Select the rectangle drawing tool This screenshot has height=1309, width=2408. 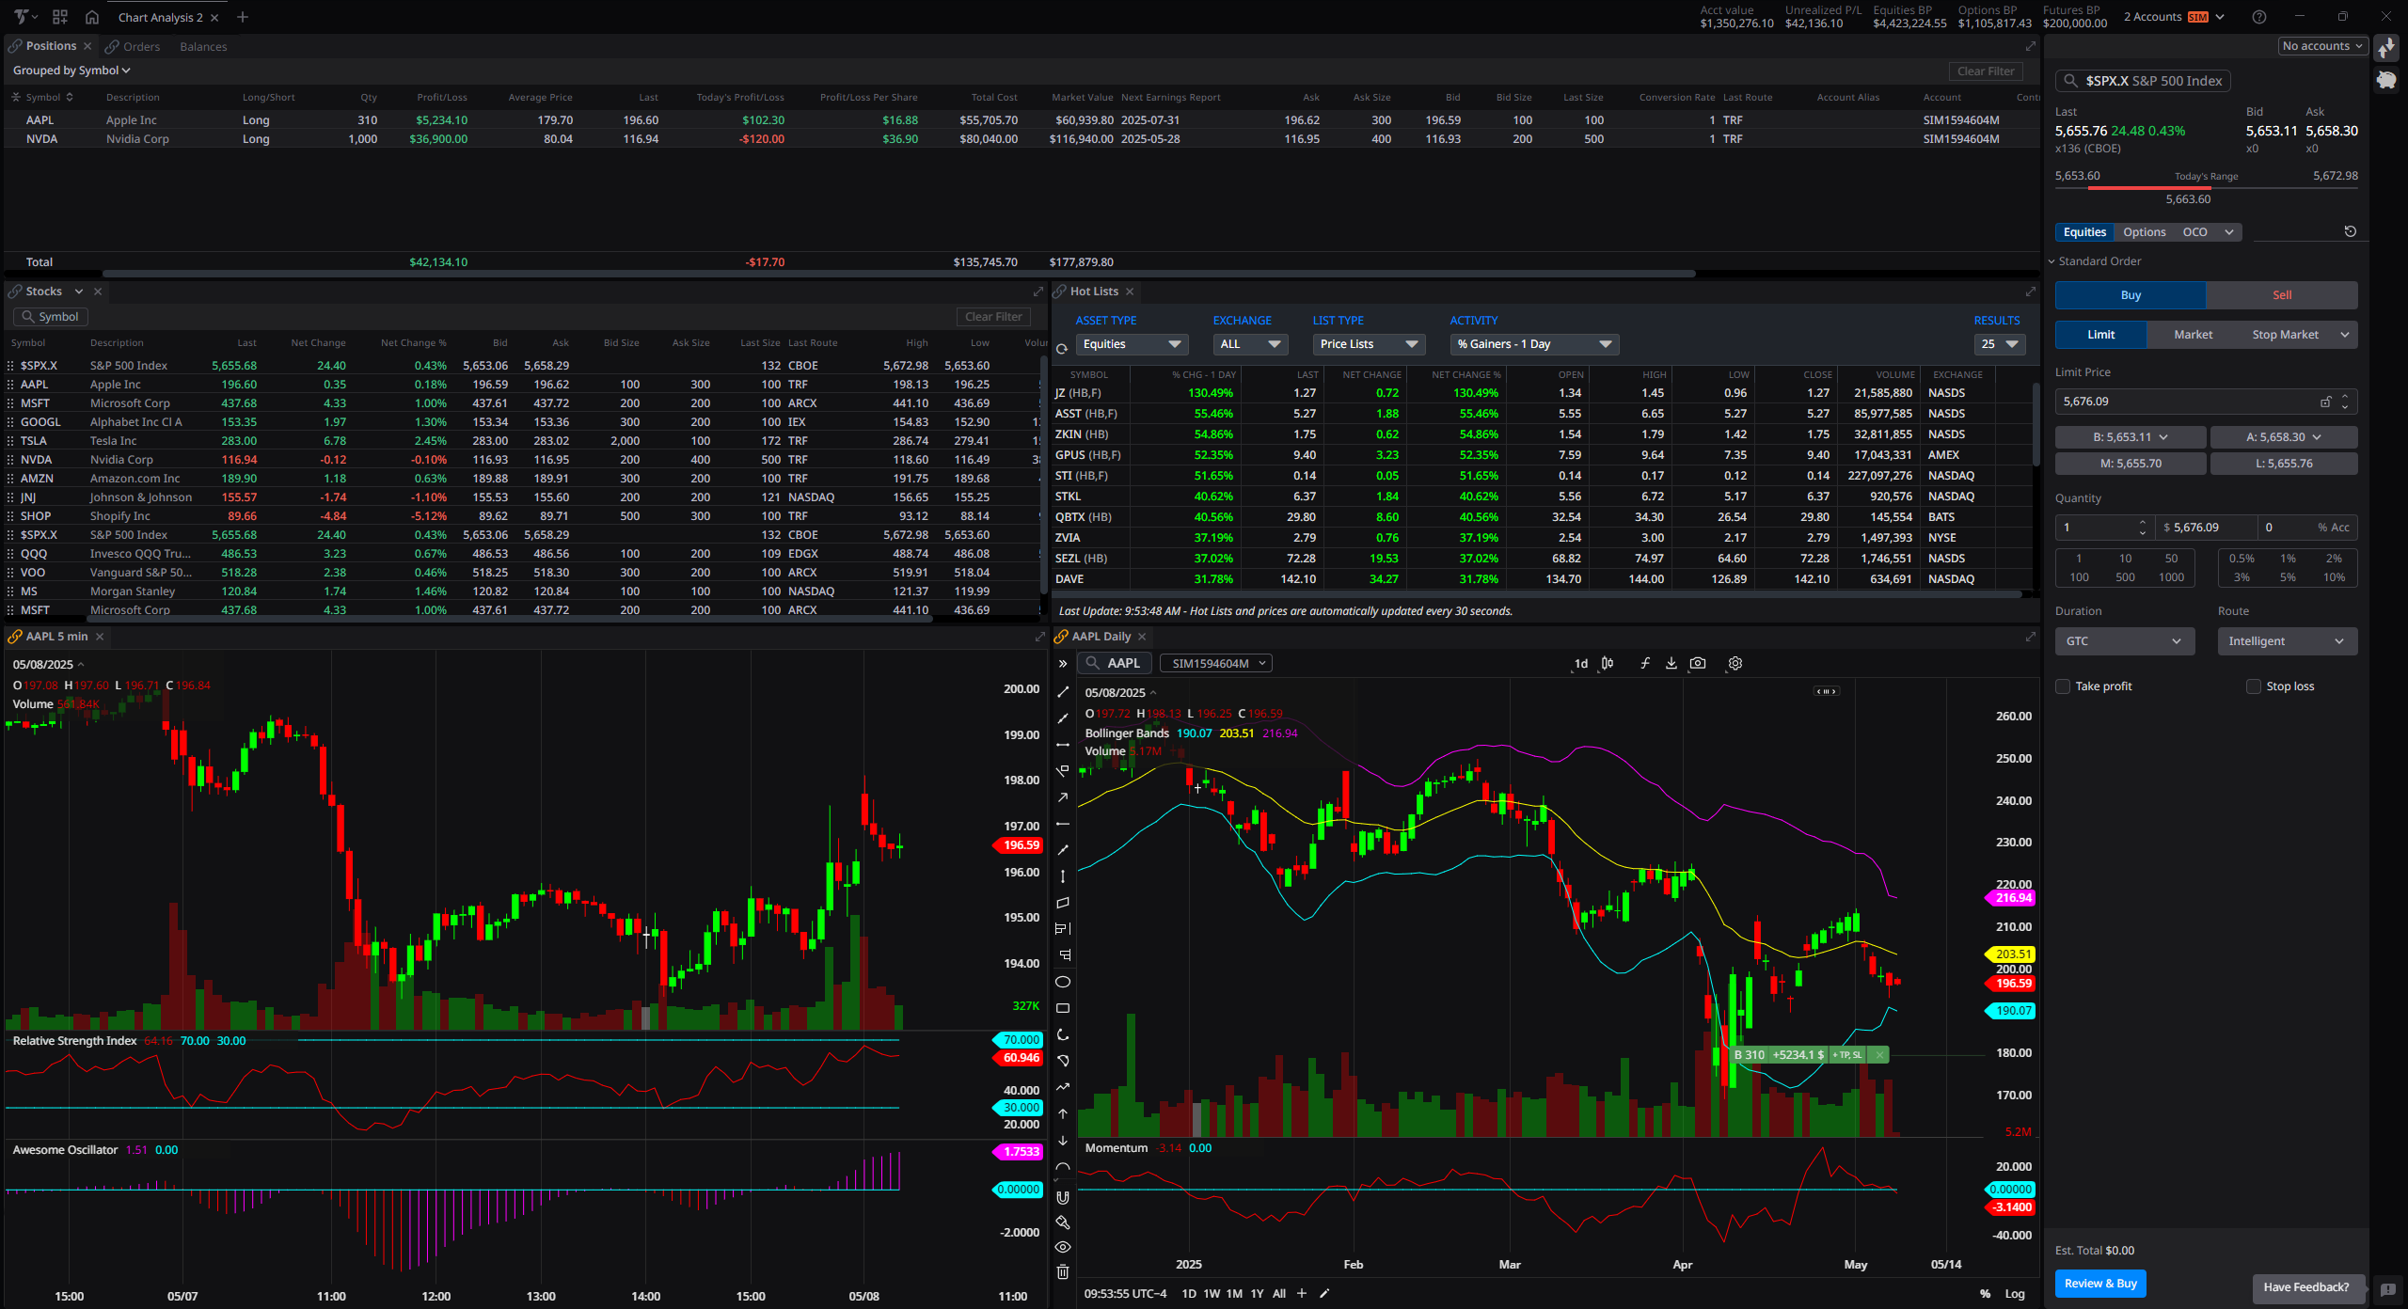(x=1063, y=1008)
